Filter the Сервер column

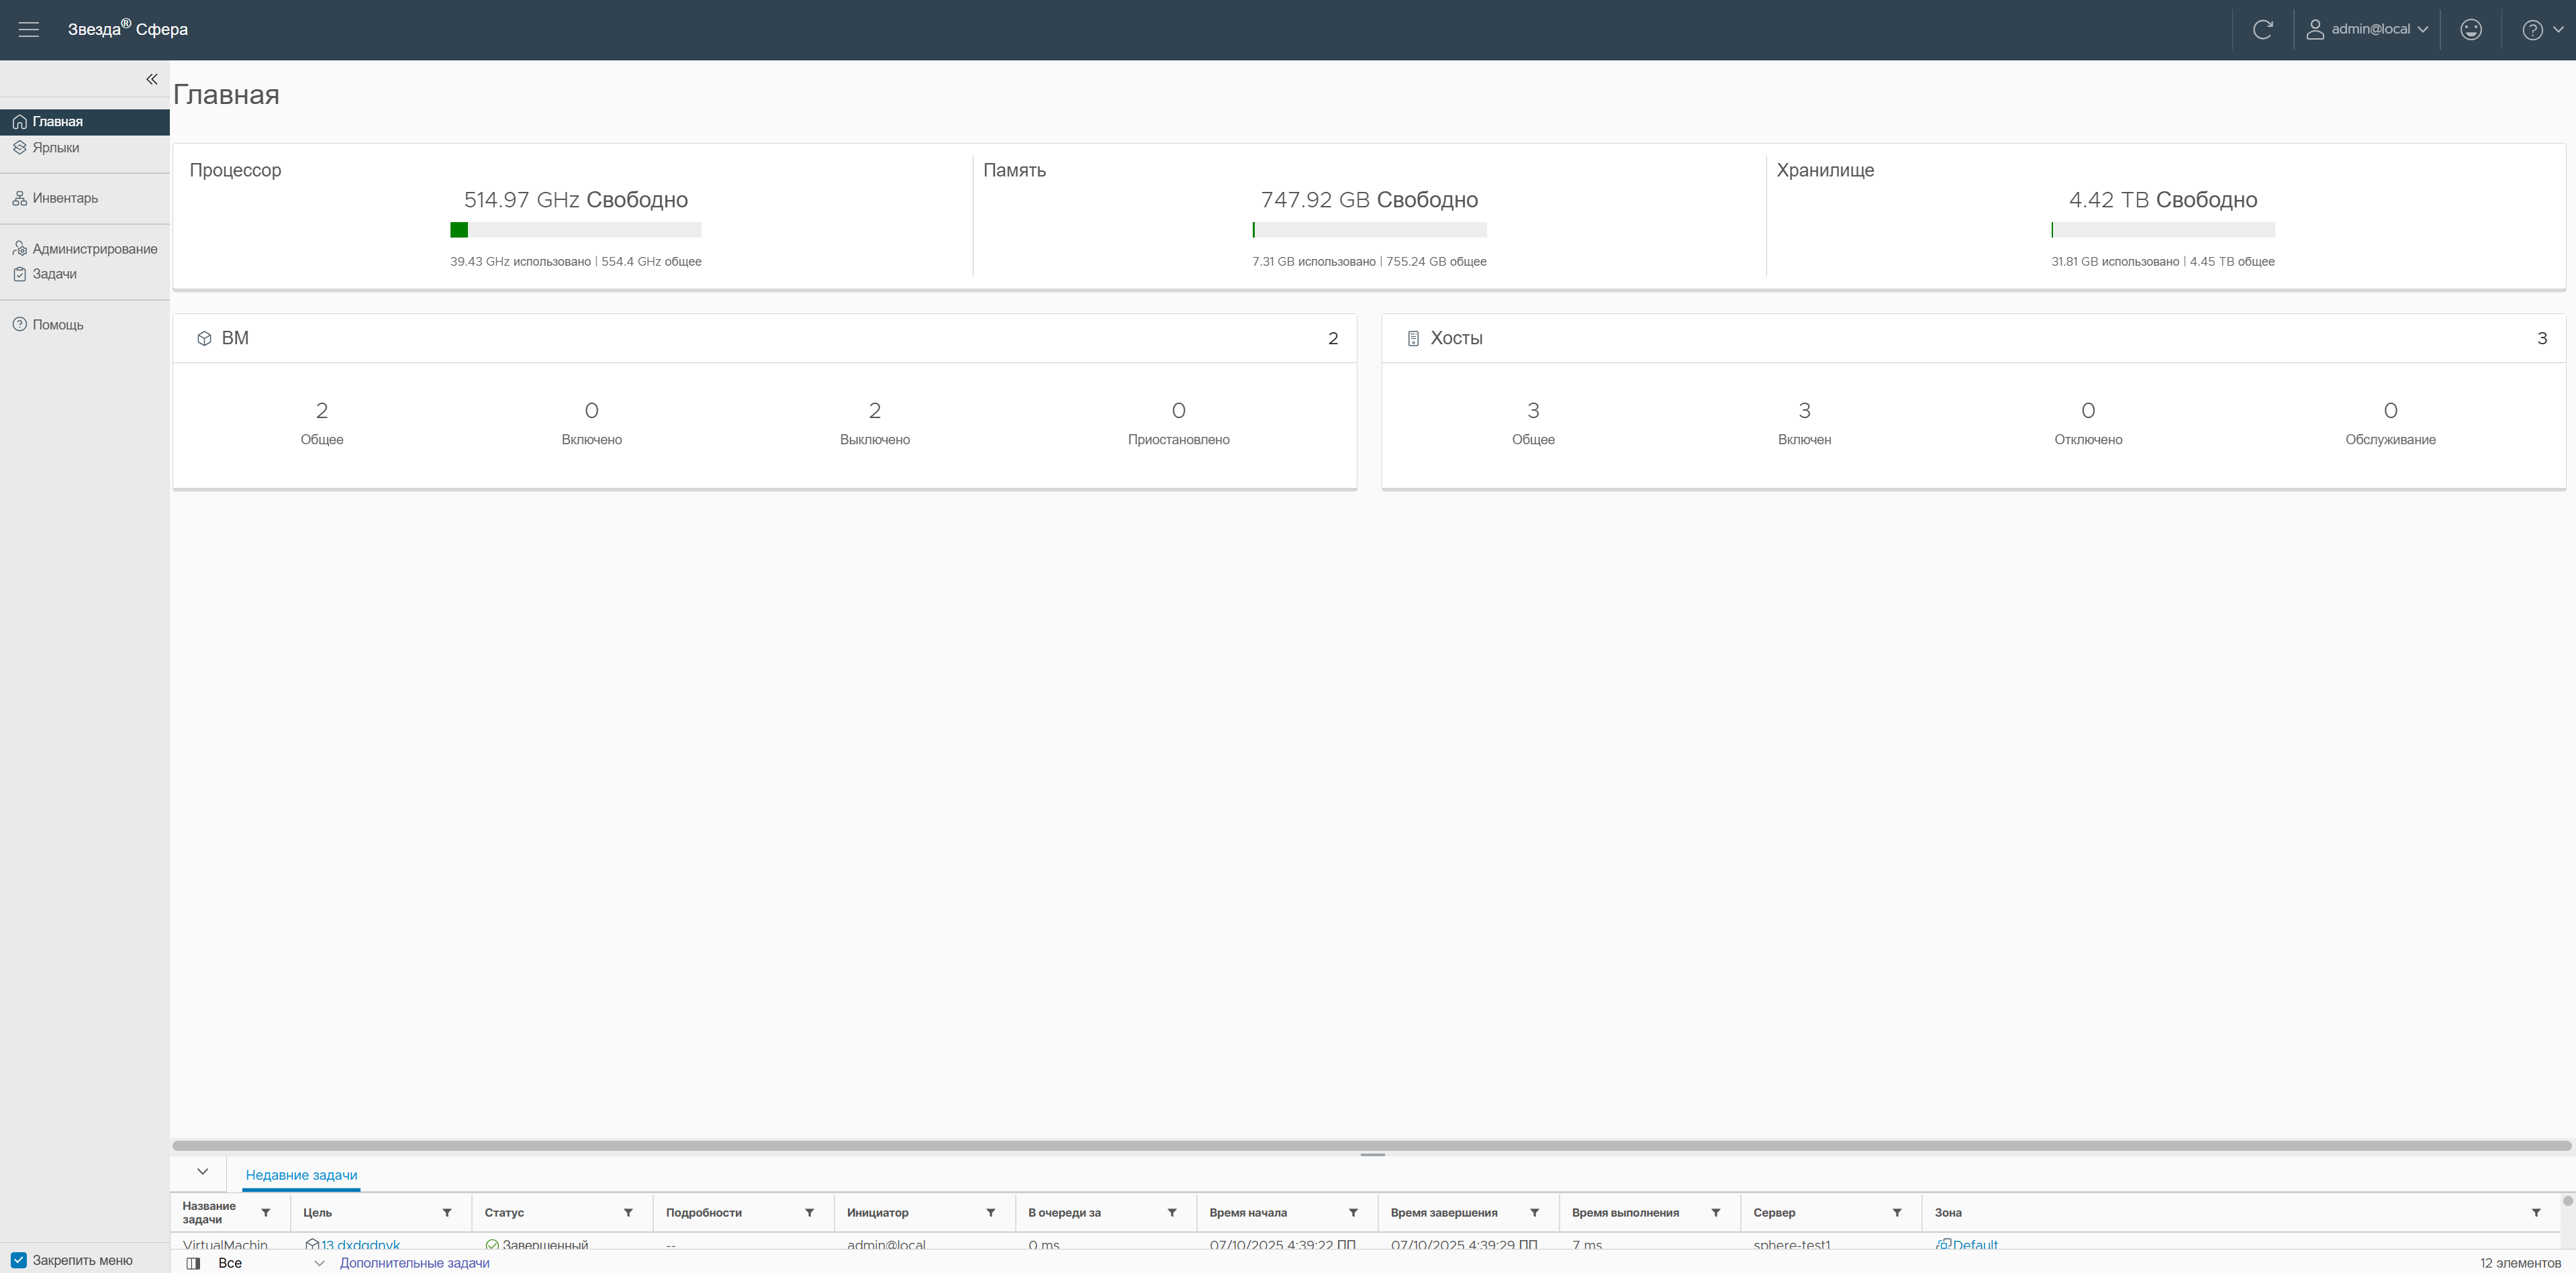pyautogui.click(x=1896, y=1212)
